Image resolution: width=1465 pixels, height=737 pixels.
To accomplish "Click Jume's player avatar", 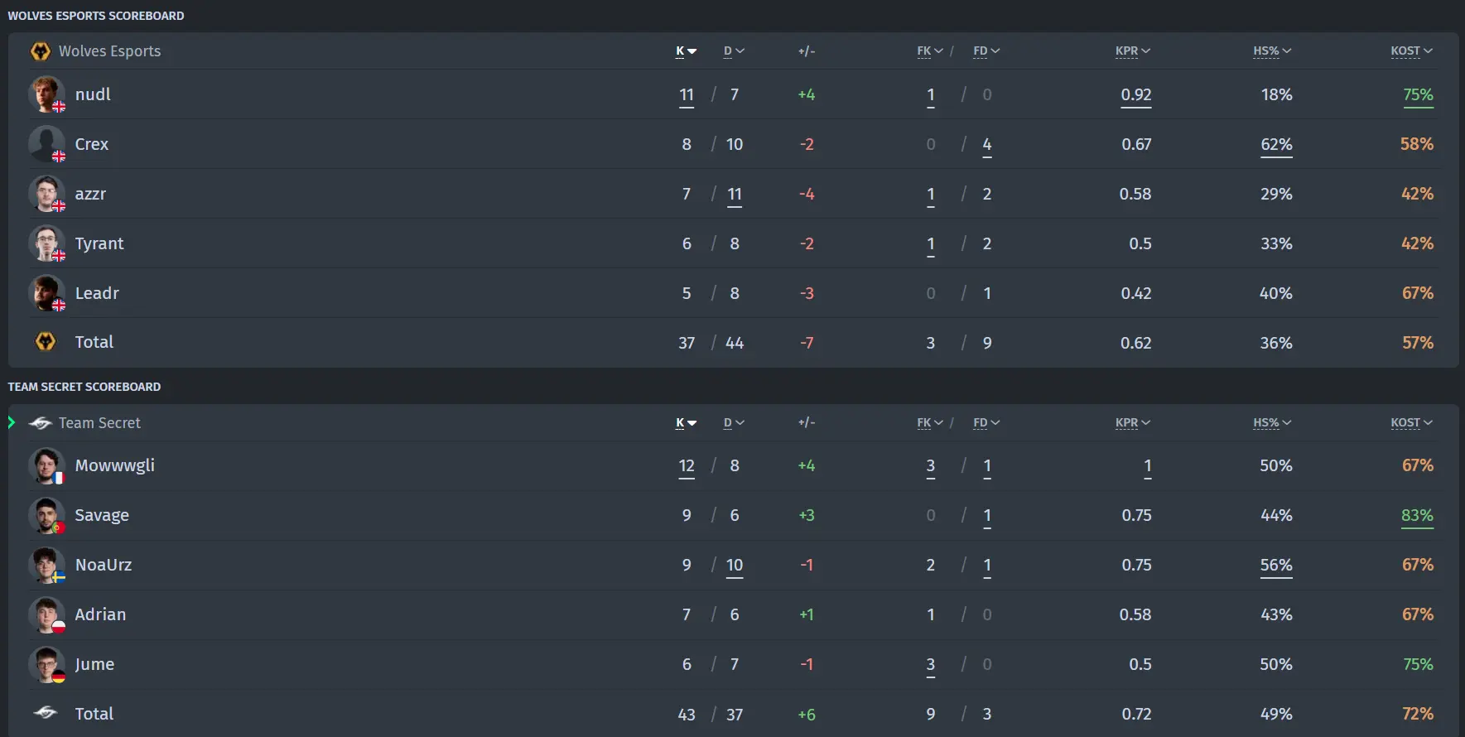I will pos(46,664).
